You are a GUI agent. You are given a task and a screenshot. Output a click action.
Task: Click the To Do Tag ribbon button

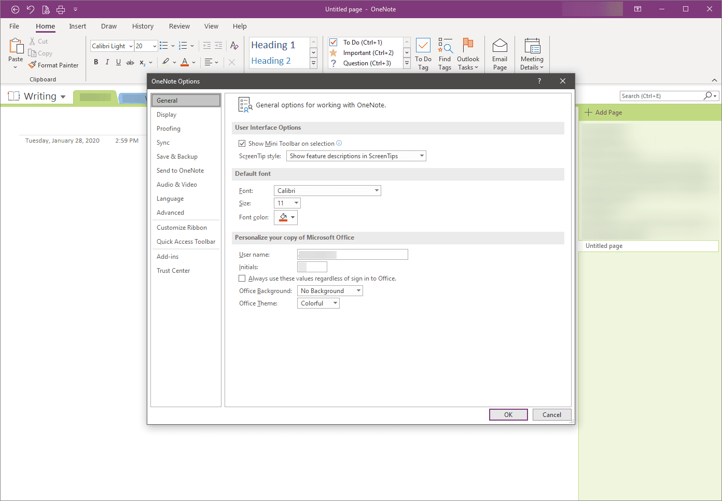click(x=423, y=54)
